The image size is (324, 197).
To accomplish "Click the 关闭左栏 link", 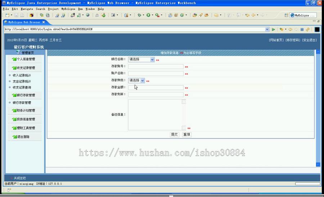I will 20,178.
